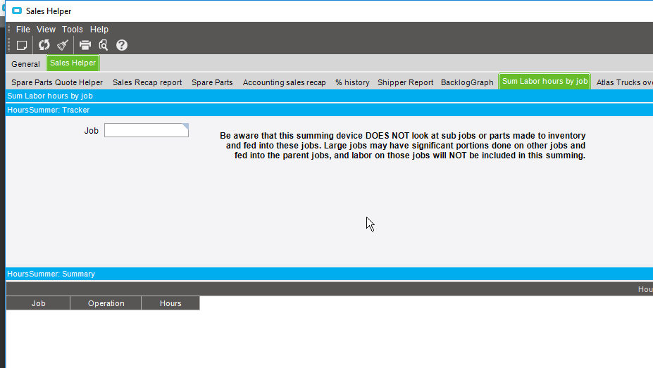Switch to the Spare Parts tab
The width and height of the screenshot is (653, 368).
tap(212, 82)
